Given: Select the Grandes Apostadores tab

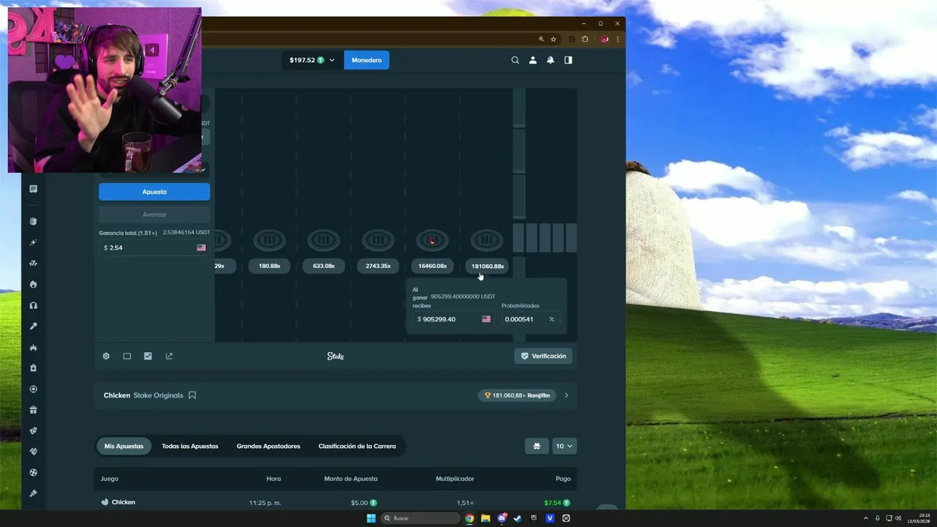Looking at the screenshot, I should tap(268, 446).
